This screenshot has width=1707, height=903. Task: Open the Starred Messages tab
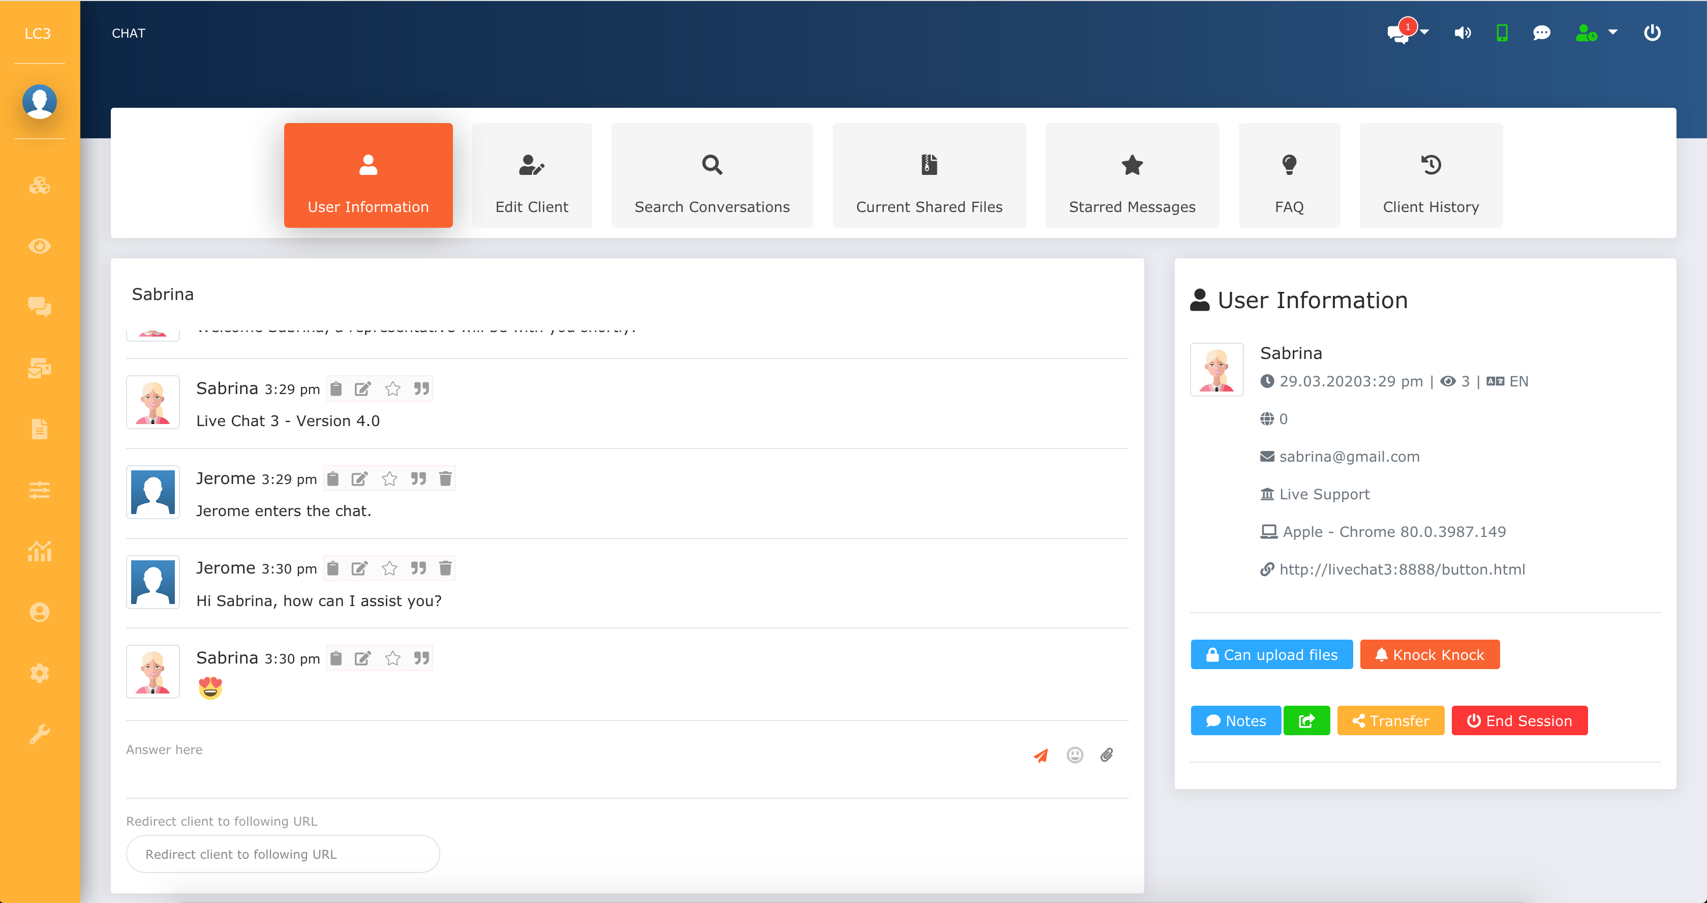point(1131,176)
